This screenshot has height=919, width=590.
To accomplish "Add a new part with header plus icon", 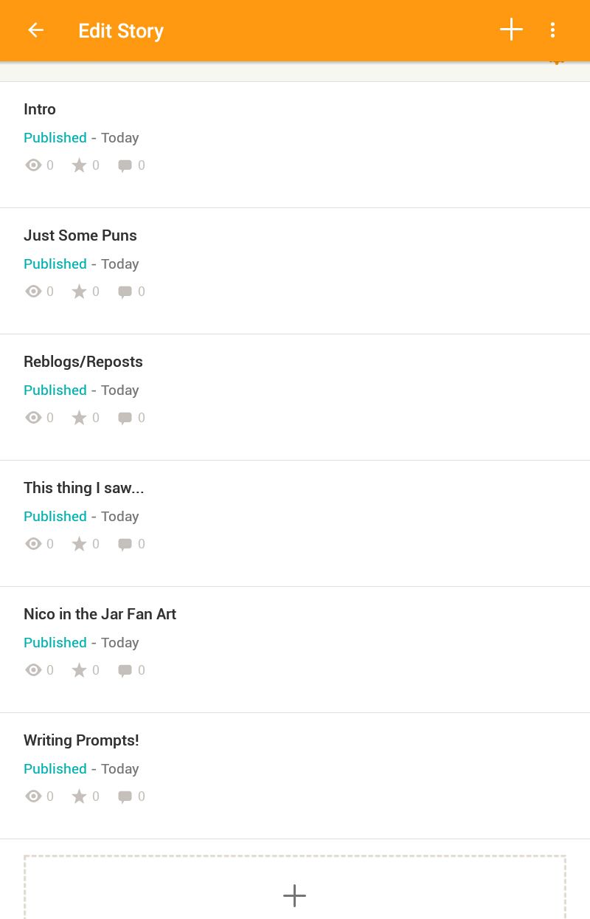I will (x=511, y=30).
